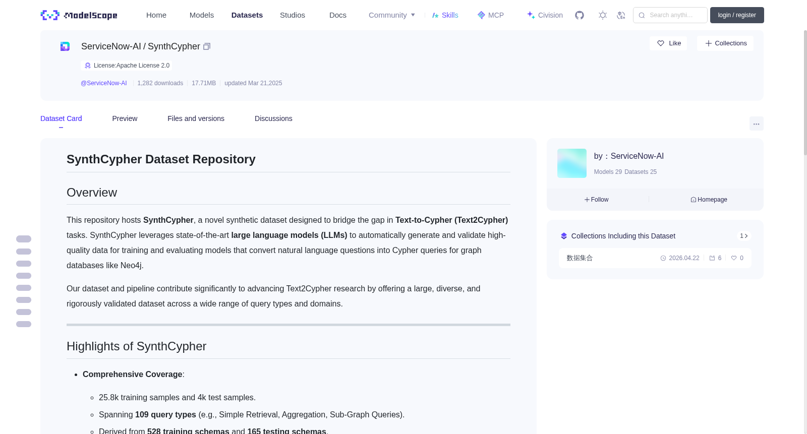This screenshot has height=434, width=807.
Task: Click the heart icon on 数据集合 row
Action: coord(734,258)
